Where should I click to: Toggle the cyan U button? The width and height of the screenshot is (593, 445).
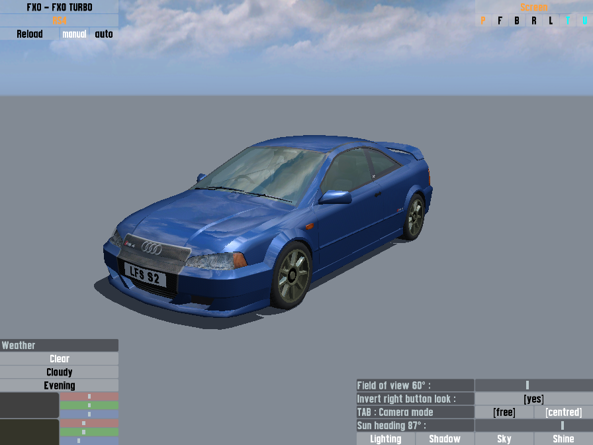tap(584, 21)
